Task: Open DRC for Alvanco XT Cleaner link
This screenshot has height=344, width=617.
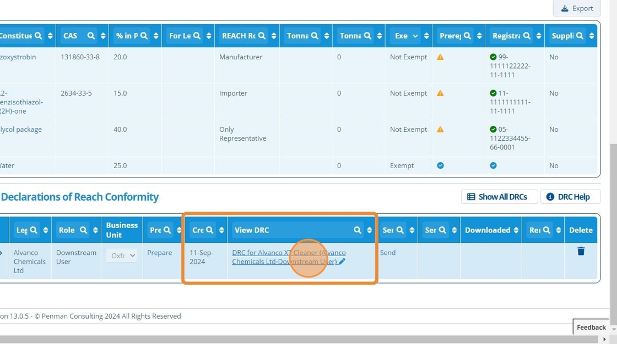Action: [289, 257]
